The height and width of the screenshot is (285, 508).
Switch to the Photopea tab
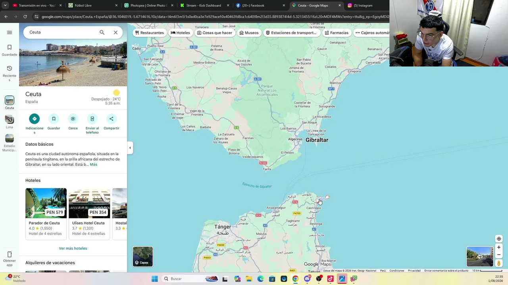(x=148, y=6)
